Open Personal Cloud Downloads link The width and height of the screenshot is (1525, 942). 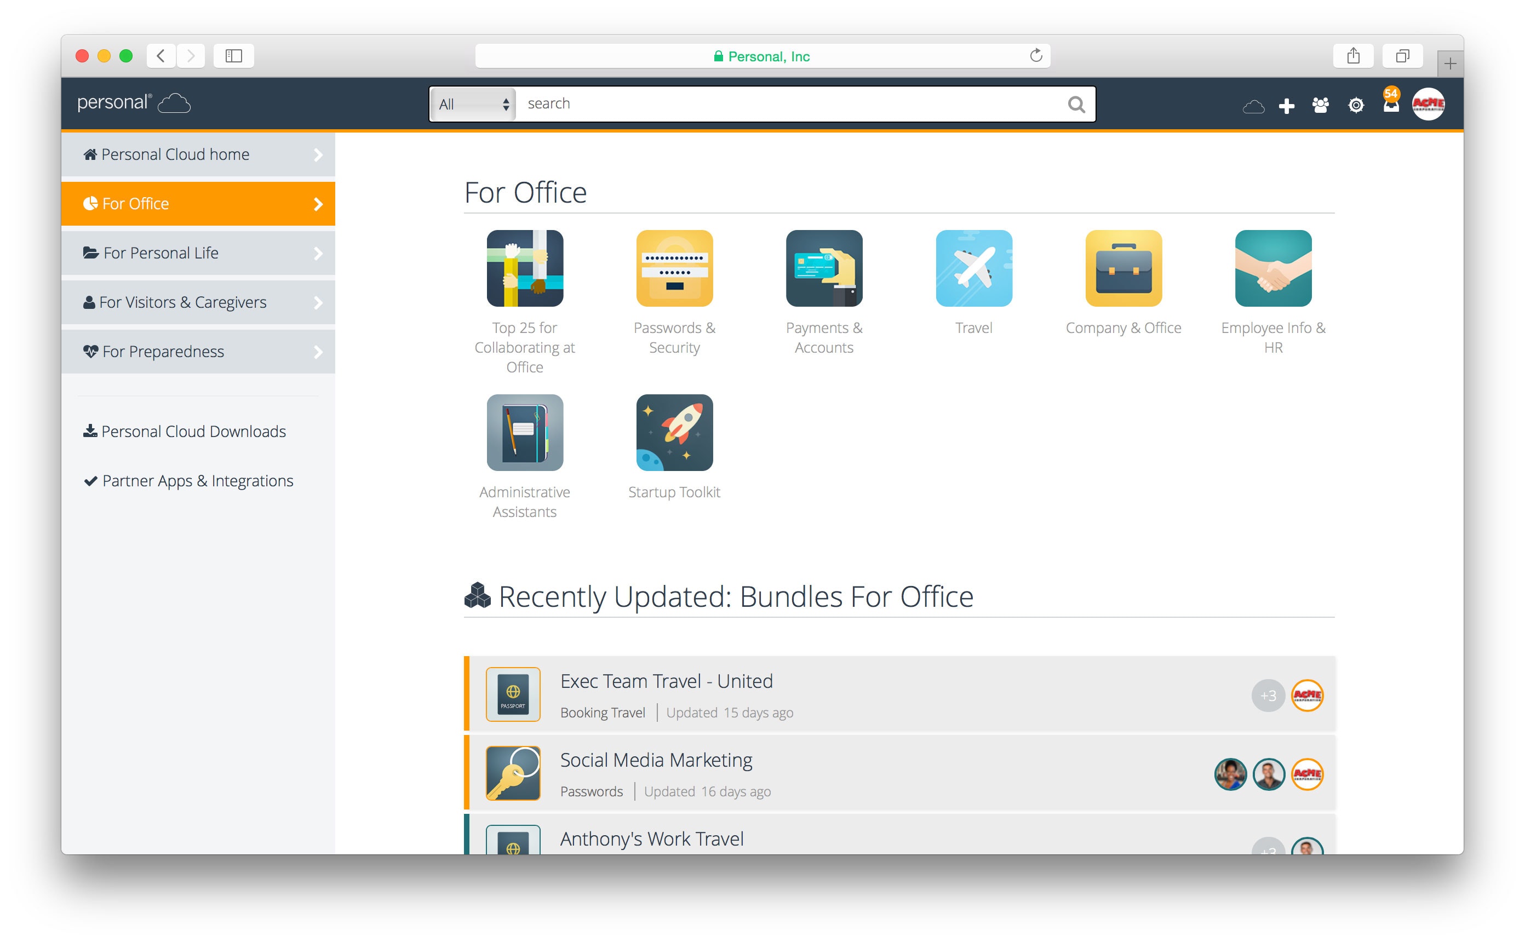193,431
